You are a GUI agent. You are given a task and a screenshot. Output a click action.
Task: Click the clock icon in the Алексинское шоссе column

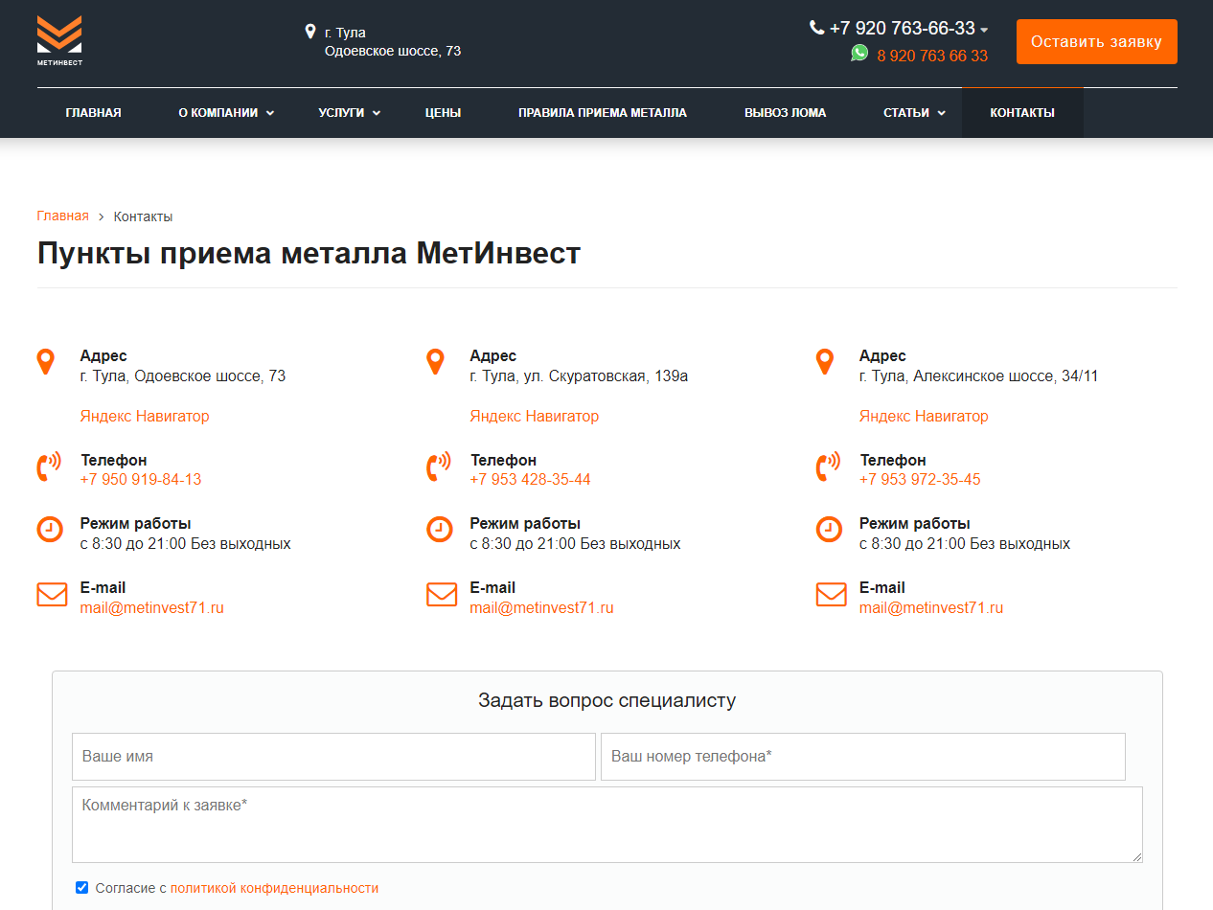829,529
